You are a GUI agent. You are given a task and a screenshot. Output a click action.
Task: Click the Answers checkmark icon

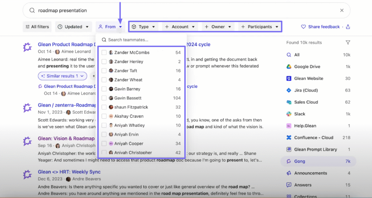click(x=289, y=185)
